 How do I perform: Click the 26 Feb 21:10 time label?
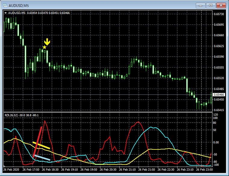(127, 170)
